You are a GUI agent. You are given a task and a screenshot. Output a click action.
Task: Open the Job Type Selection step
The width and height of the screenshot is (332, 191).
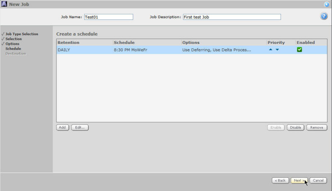22,34
